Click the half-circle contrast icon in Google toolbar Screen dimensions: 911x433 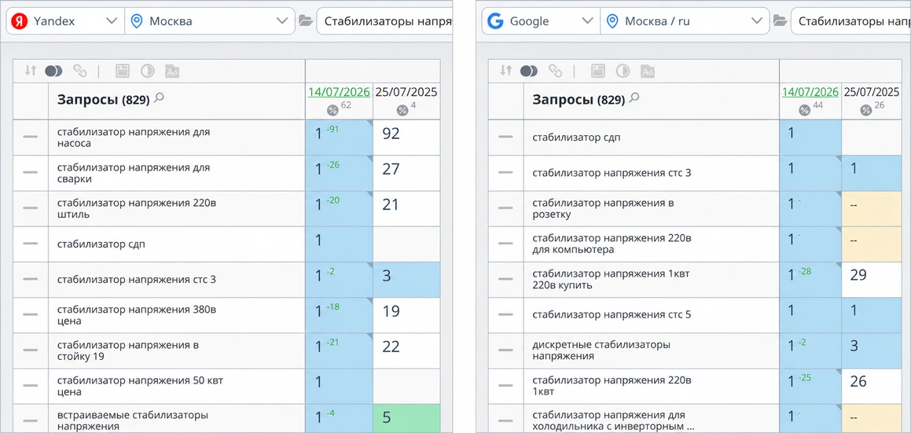click(x=623, y=71)
